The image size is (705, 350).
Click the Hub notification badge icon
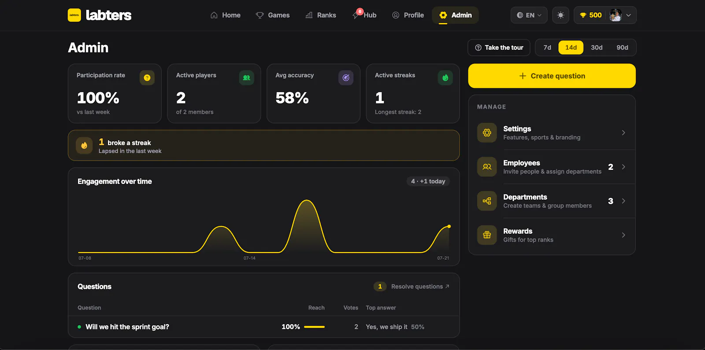[360, 11]
